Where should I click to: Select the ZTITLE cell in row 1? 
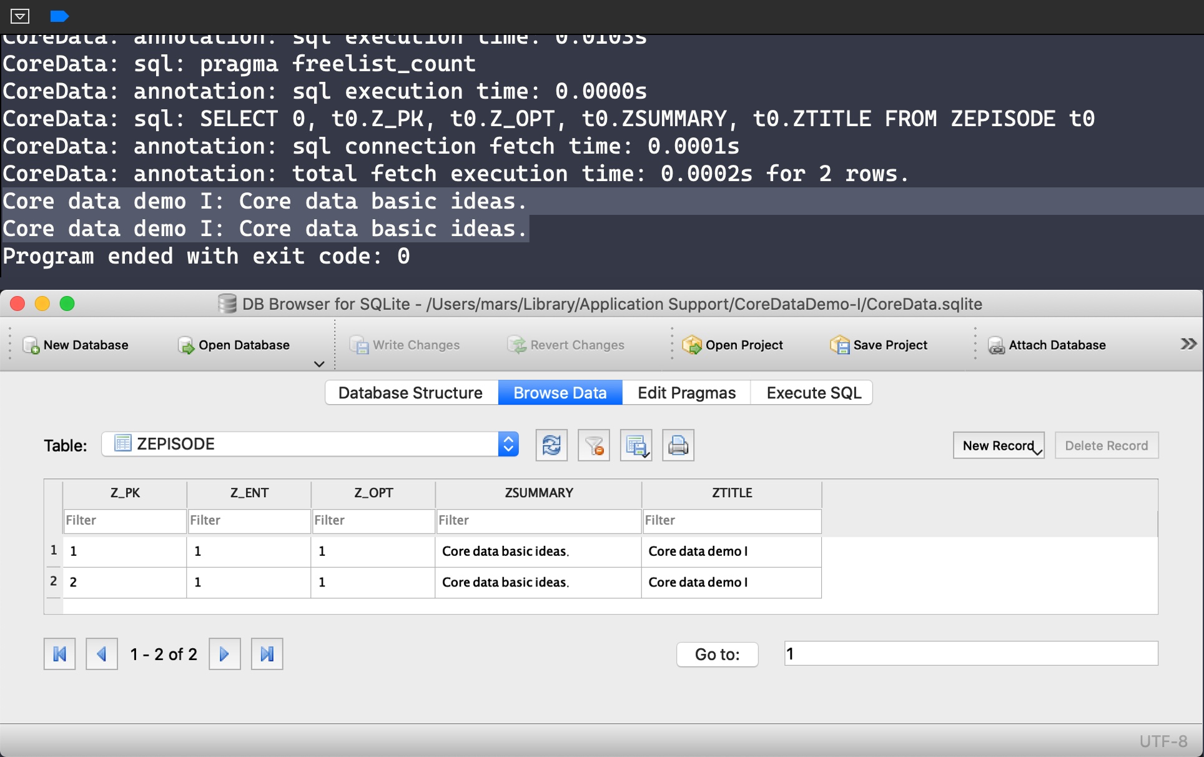coord(731,552)
